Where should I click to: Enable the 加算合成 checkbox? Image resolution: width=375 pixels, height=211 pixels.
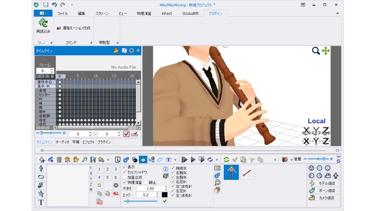click(124, 177)
